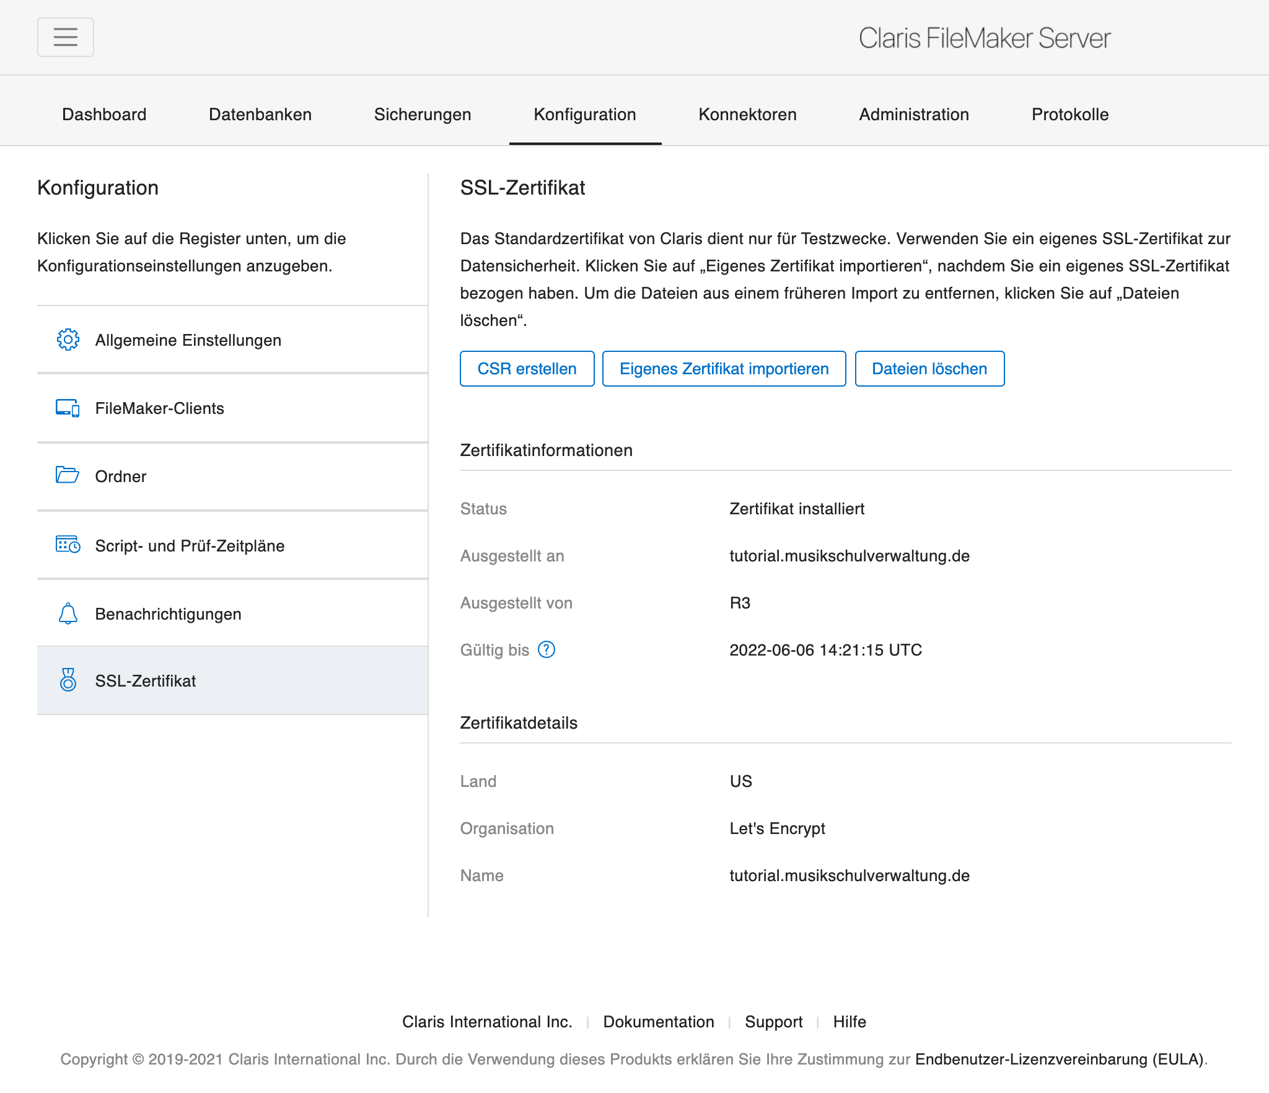Click the Ausgestellt von label

tap(516, 603)
